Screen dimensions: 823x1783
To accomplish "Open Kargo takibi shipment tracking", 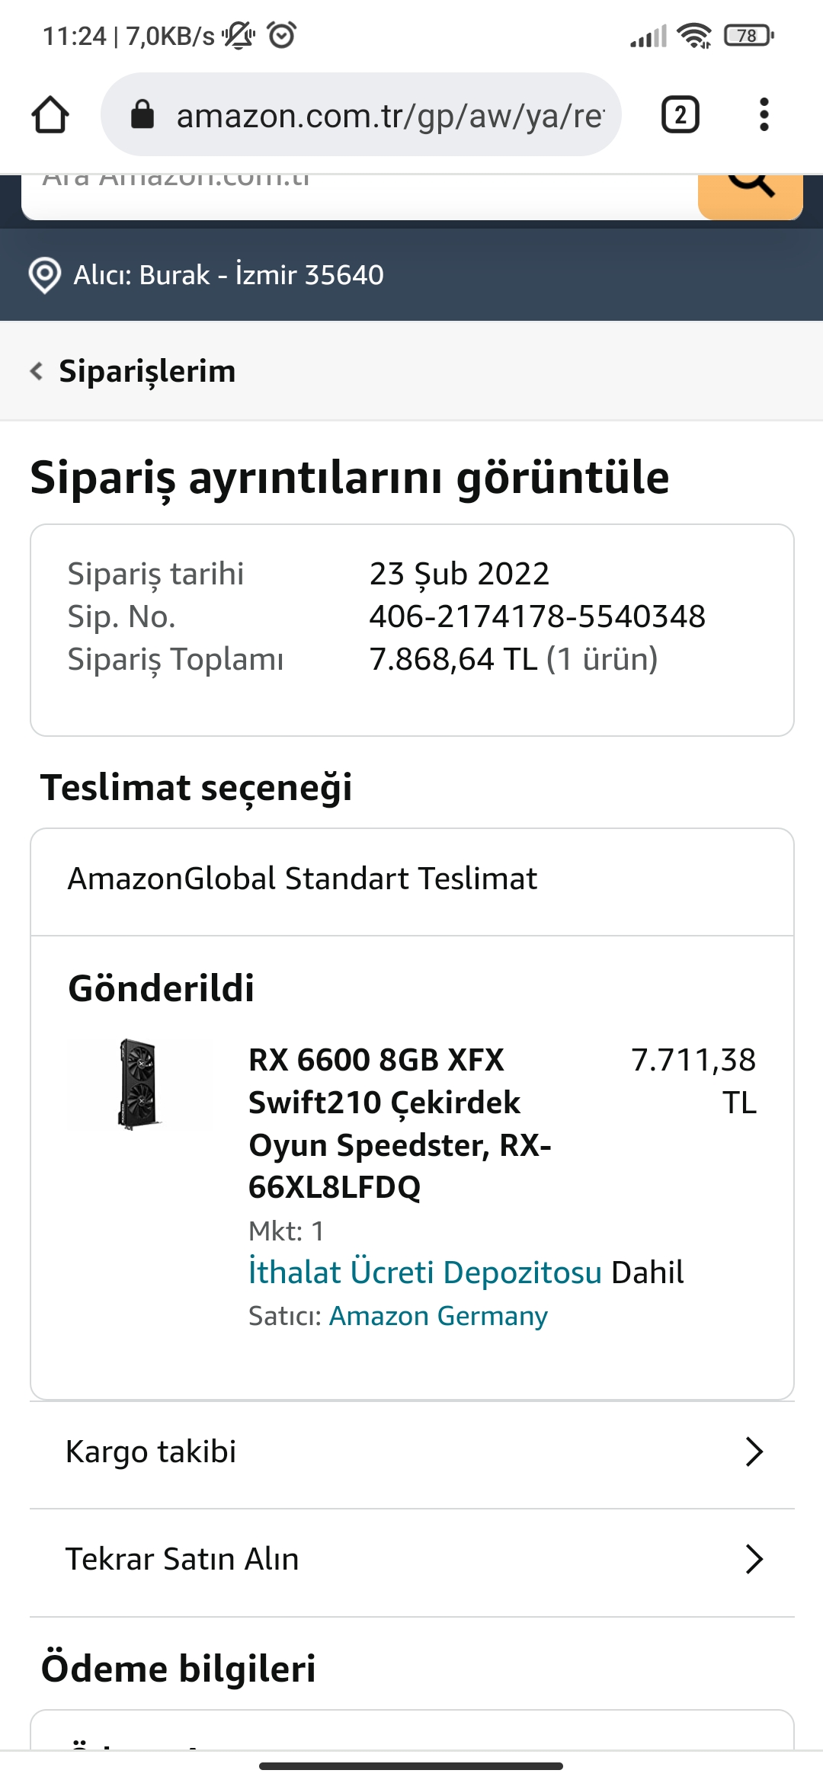I will pyautogui.click(x=151, y=1452).
